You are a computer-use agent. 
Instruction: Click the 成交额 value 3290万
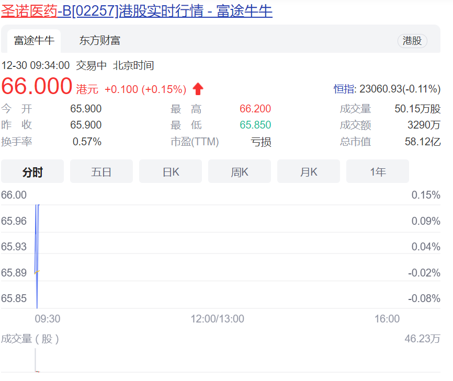[424, 125]
